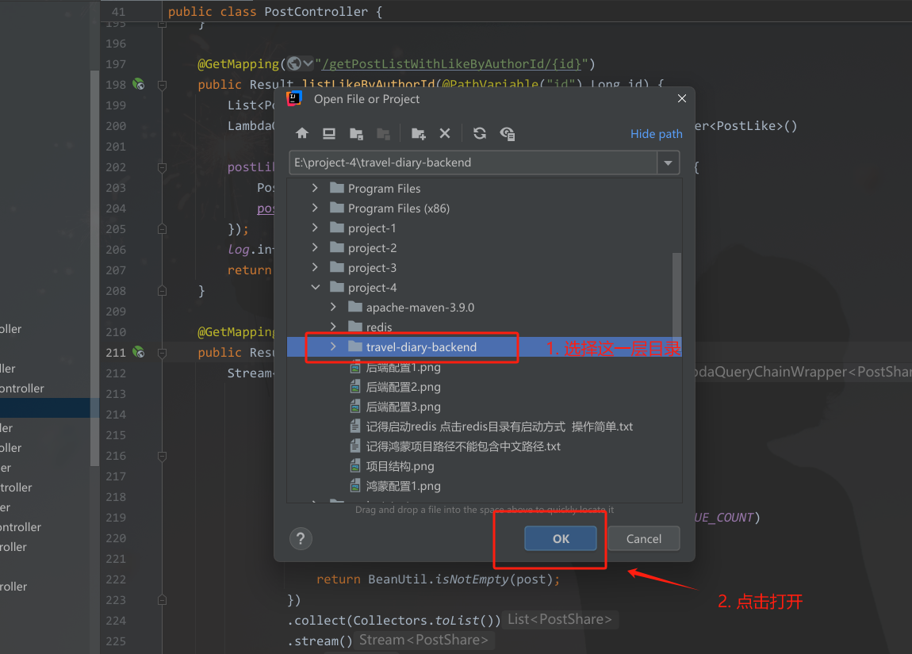Screen dimensions: 912x654
Task: Refresh the file tree icon
Action: 479,133
